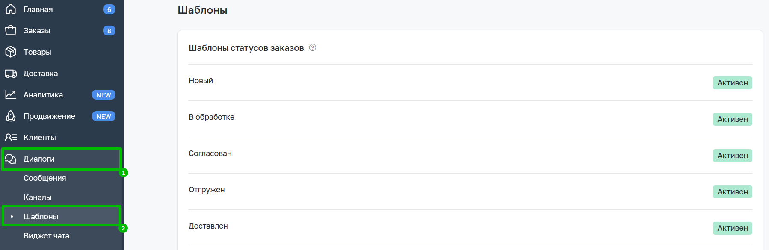Click the Активен badge for Новый
The width and height of the screenshot is (769, 250).
(732, 83)
